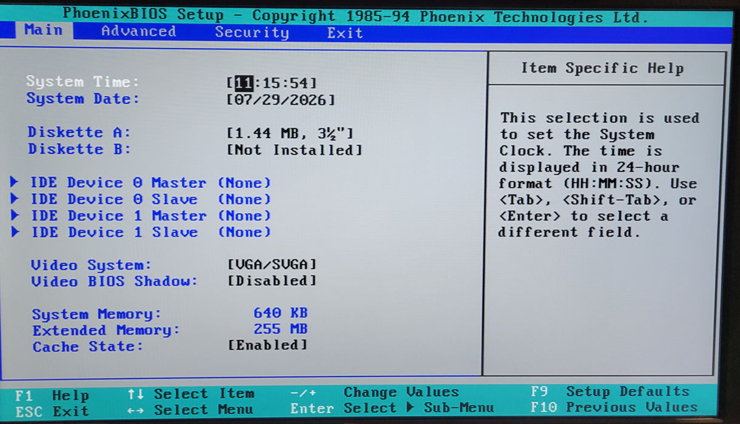Select the highlighted hour field 11

(243, 82)
